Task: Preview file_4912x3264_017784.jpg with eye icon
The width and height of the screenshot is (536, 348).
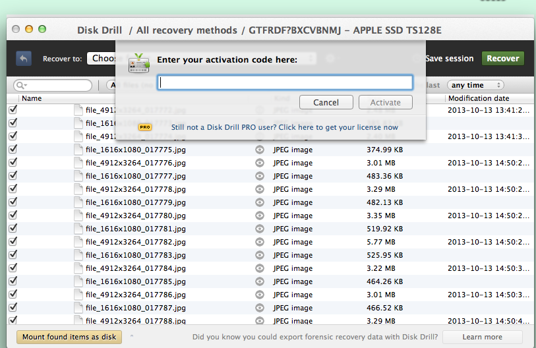Action: pyautogui.click(x=260, y=268)
